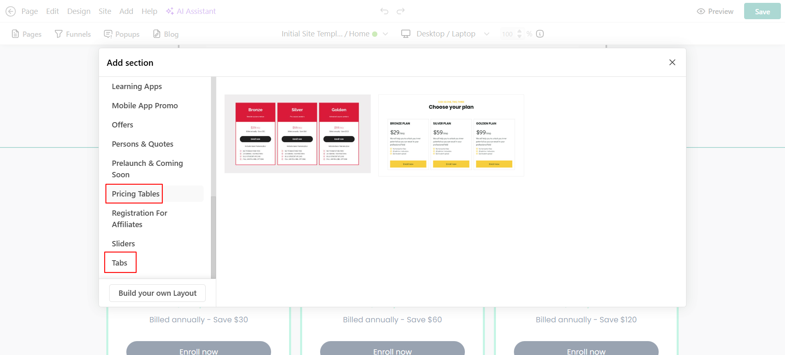Screen dimensions: 785x355
Task: Click Build your own Layout button
Action: (x=157, y=293)
